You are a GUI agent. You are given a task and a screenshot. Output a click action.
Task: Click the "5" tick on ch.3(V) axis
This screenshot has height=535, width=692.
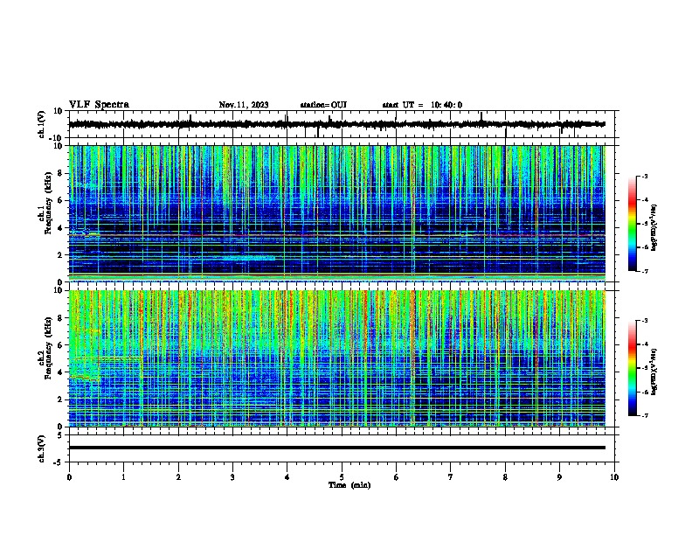(60, 435)
